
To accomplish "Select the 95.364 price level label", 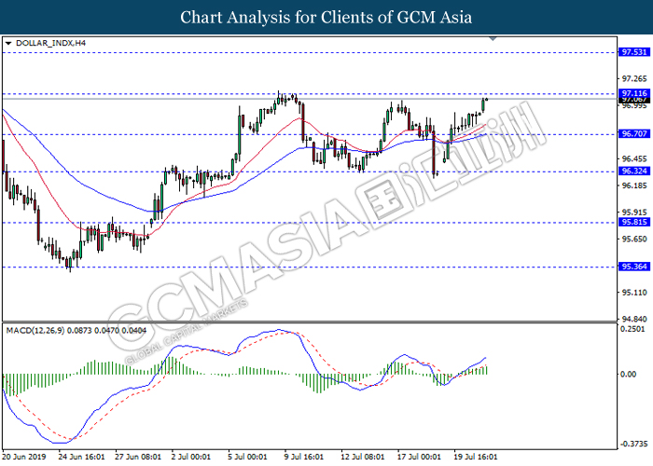I will coord(634,267).
